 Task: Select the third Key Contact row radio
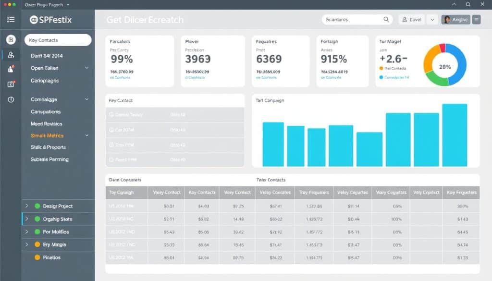111,145
